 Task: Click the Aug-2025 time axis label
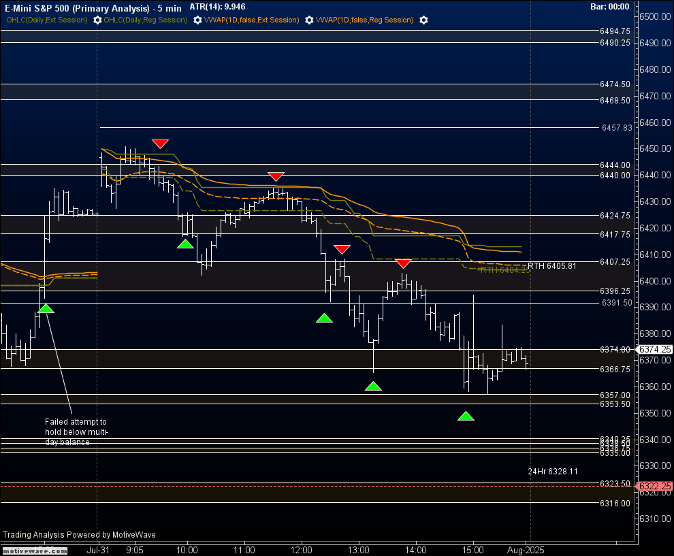coord(526,550)
